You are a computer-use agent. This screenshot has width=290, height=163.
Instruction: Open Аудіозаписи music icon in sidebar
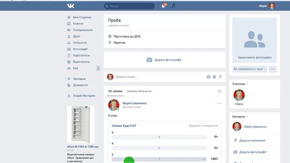pyautogui.click(x=69, y=55)
